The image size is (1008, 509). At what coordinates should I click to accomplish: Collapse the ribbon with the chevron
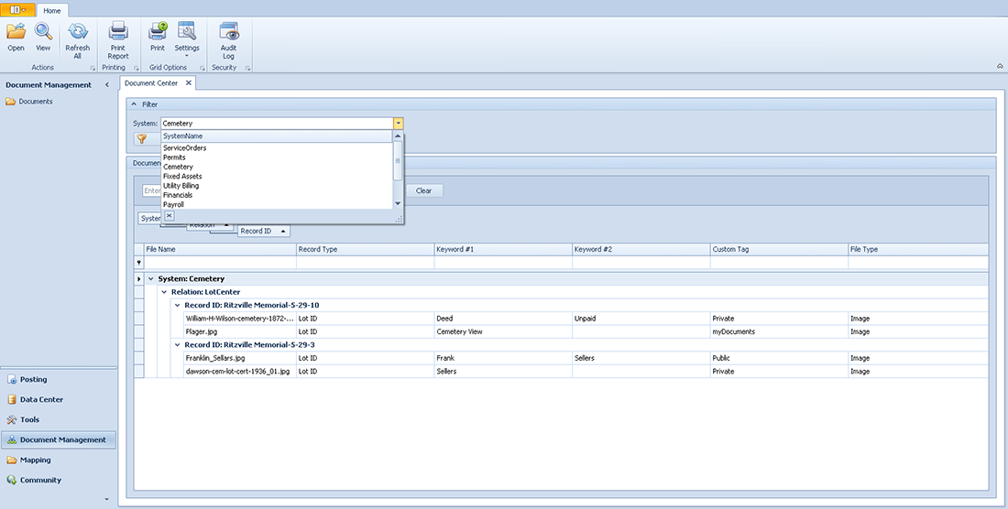pos(1000,66)
